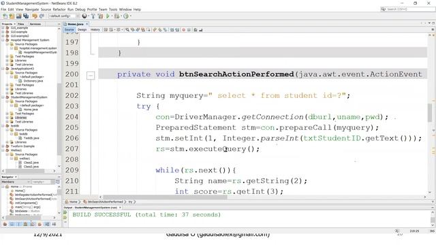Click the Find Selection magnifier icon in editor toolbar

127,30
